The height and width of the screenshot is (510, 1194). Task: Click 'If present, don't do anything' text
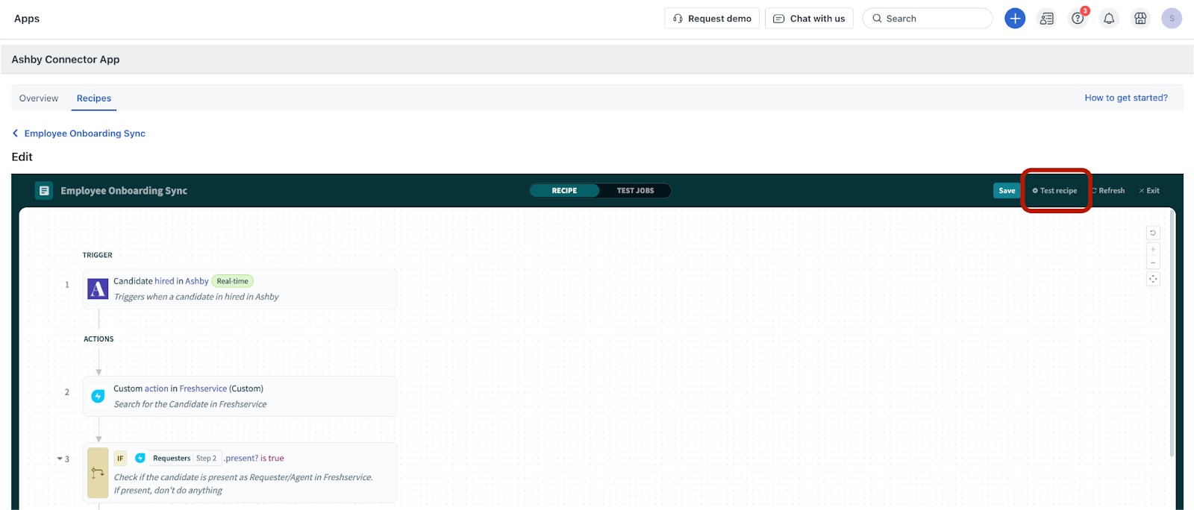pyautogui.click(x=168, y=491)
